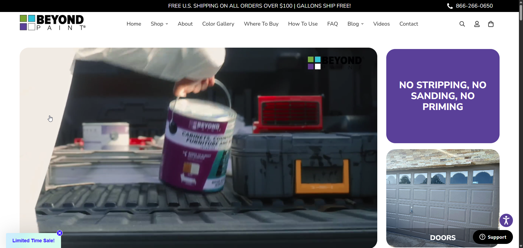Open the How To Use page

(x=303, y=24)
